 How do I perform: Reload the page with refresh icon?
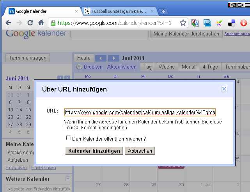click(30, 23)
